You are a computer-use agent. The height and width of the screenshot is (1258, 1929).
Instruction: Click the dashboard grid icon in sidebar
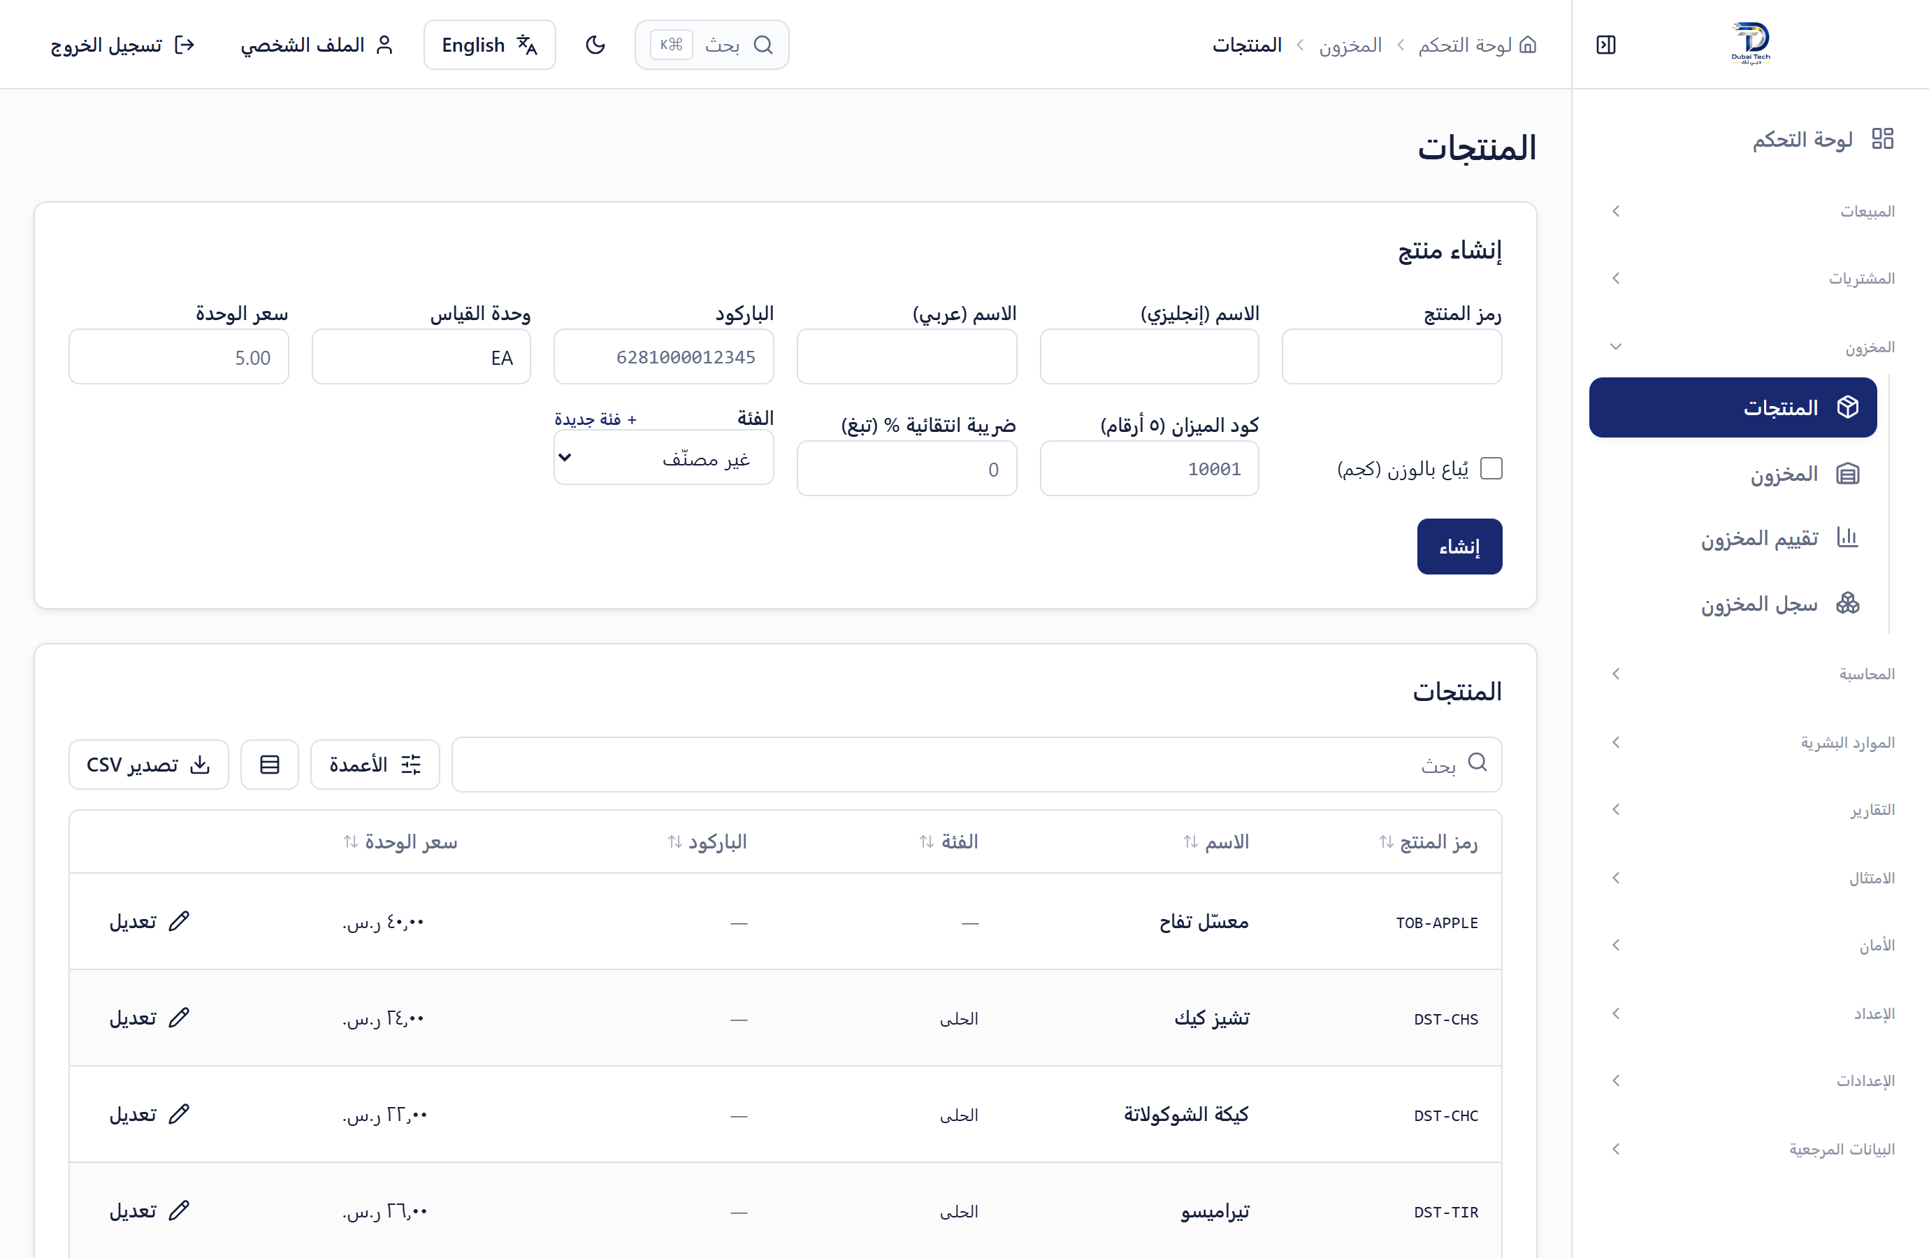(x=1882, y=138)
